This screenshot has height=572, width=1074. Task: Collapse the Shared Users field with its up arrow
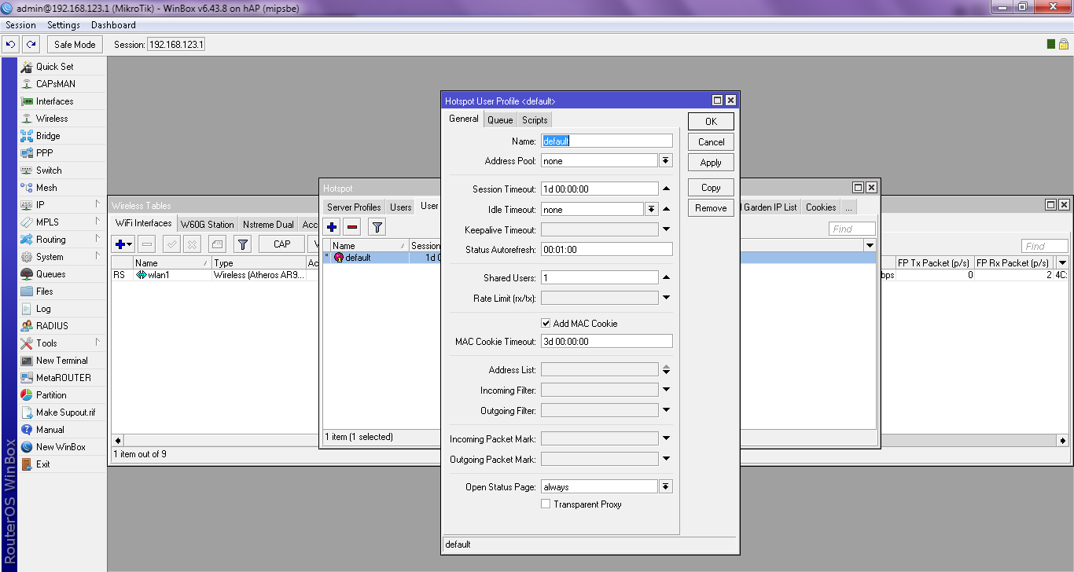tap(666, 277)
